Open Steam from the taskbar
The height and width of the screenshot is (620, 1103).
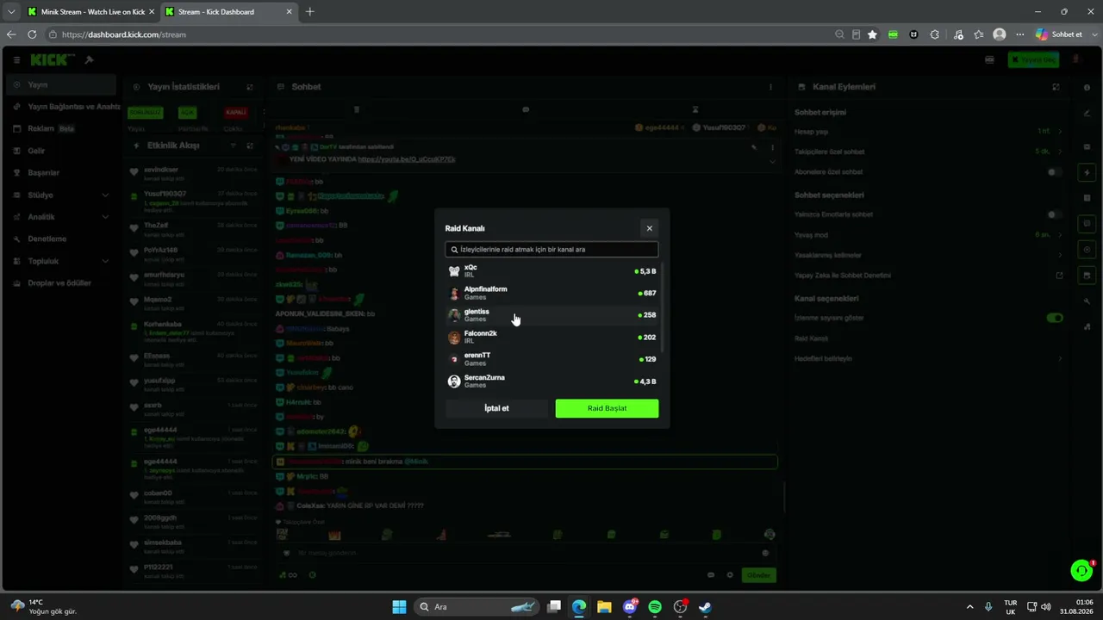705,607
